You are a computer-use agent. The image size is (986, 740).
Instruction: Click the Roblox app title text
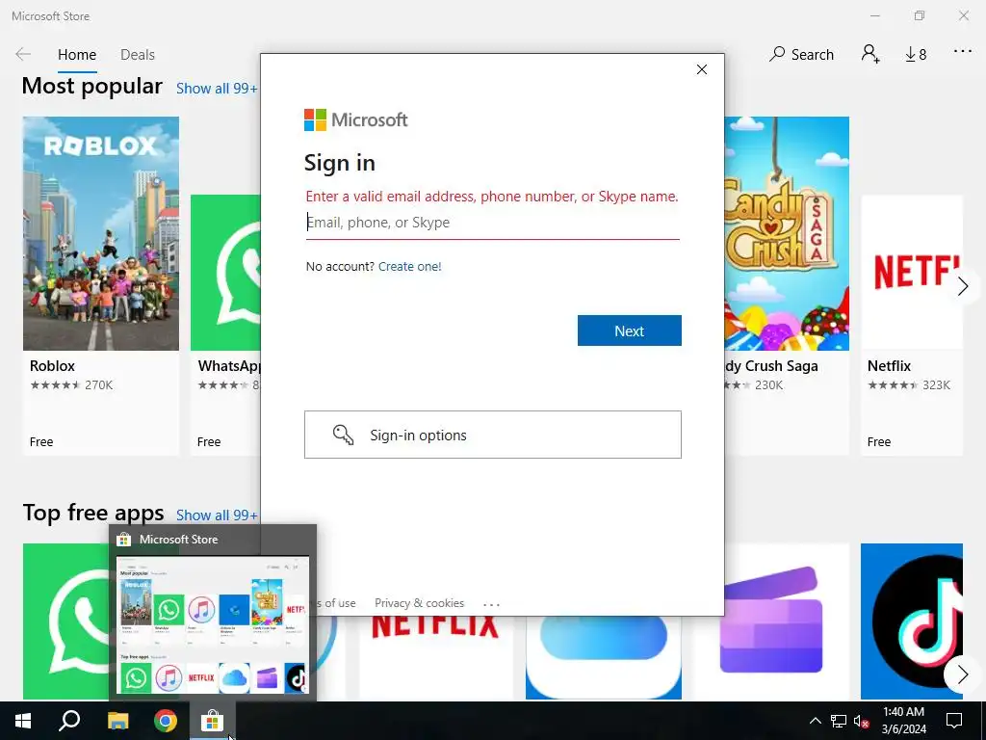[52, 365]
